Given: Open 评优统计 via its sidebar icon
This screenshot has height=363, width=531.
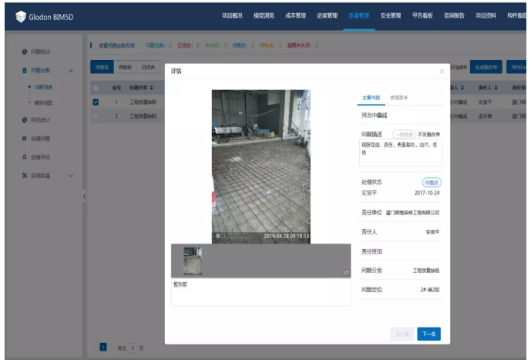Looking at the screenshot, I should click(24, 120).
